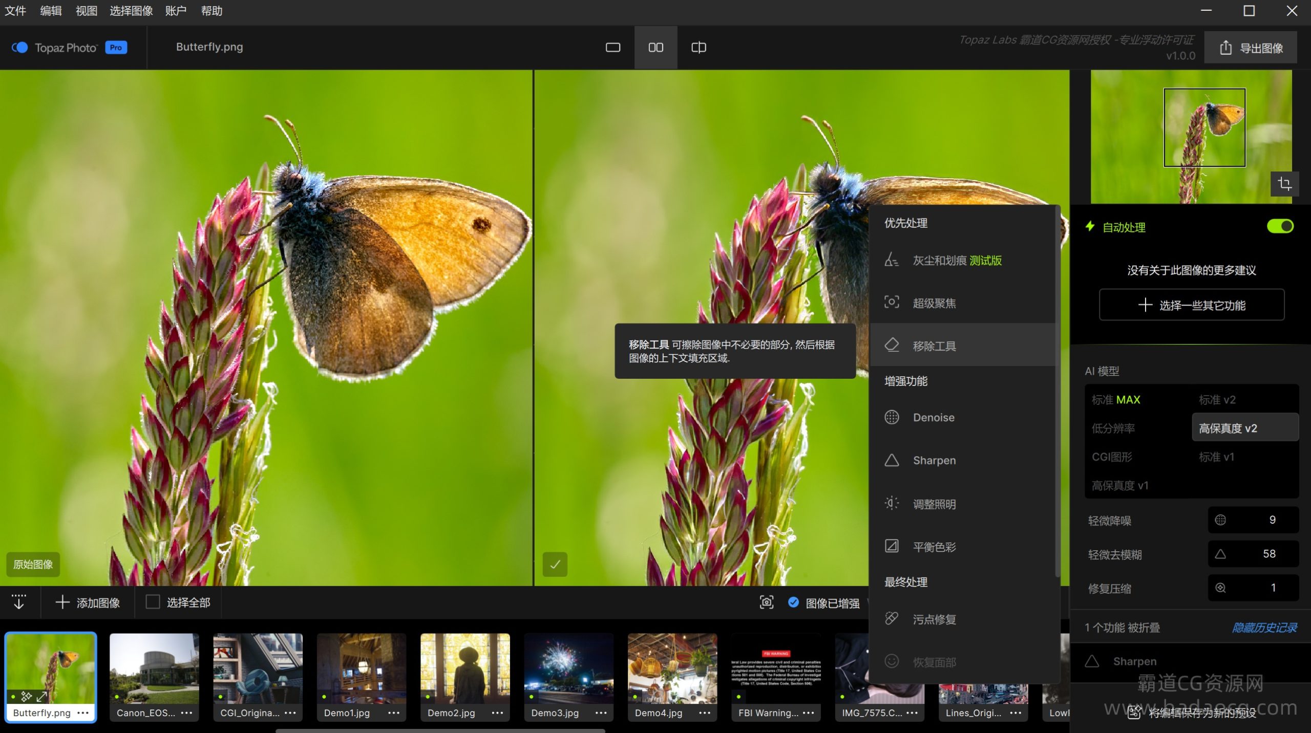Image resolution: width=1311 pixels, height=733 pixels.
Task: Click the face detection icon in bottom bar
Action: (x=766, y=602)
